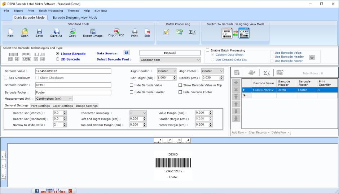
Task: Increase Bar Height stepper value
Action: click(x=175, y=77)
